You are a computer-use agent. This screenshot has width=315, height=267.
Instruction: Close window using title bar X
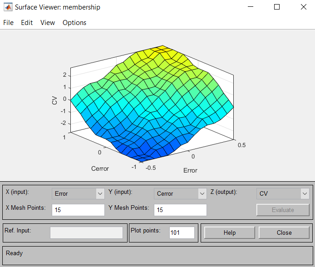pos(304,7)
